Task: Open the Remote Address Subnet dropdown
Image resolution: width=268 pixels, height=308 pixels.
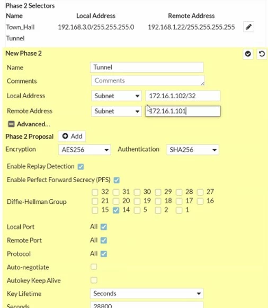Action: point(117,111)
